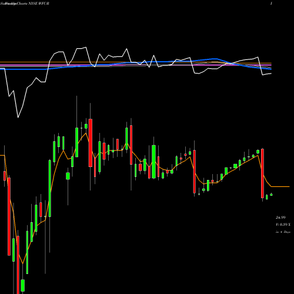
Task: Click the 'in 4 Days' label
Action: pyautogui.click(x=283, y=232)
